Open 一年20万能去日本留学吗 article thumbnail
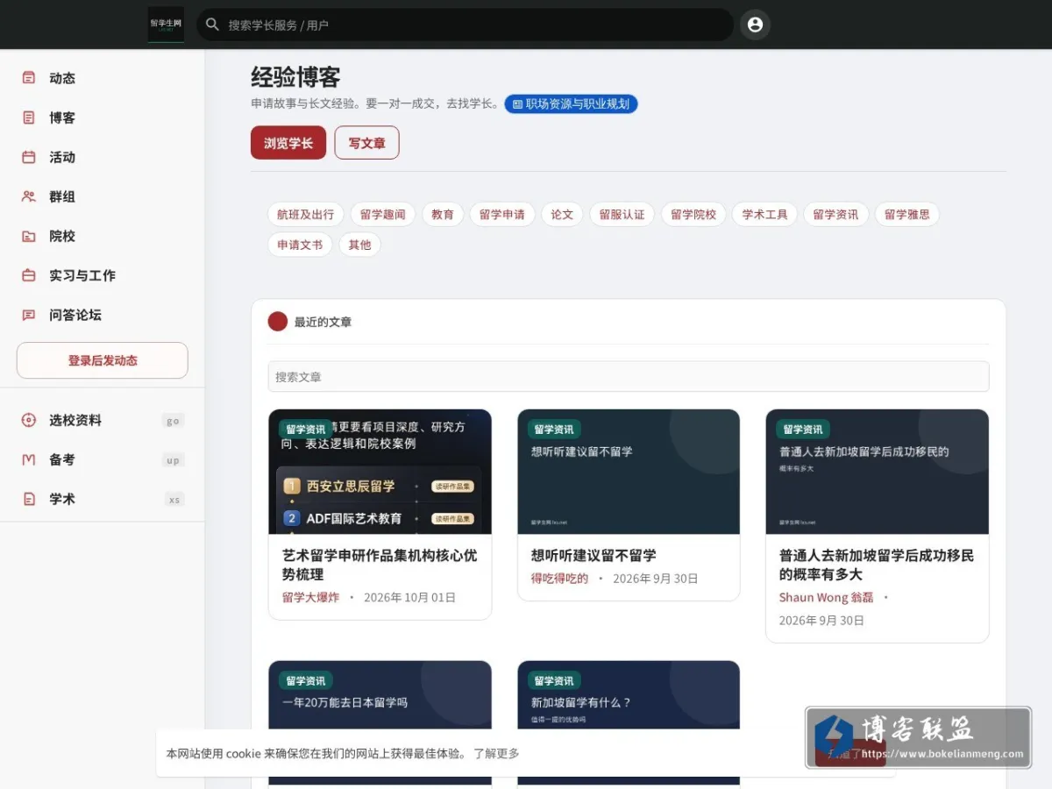Image resolution: width=1052 pixels, height=789 pixels. click(380, 722)
